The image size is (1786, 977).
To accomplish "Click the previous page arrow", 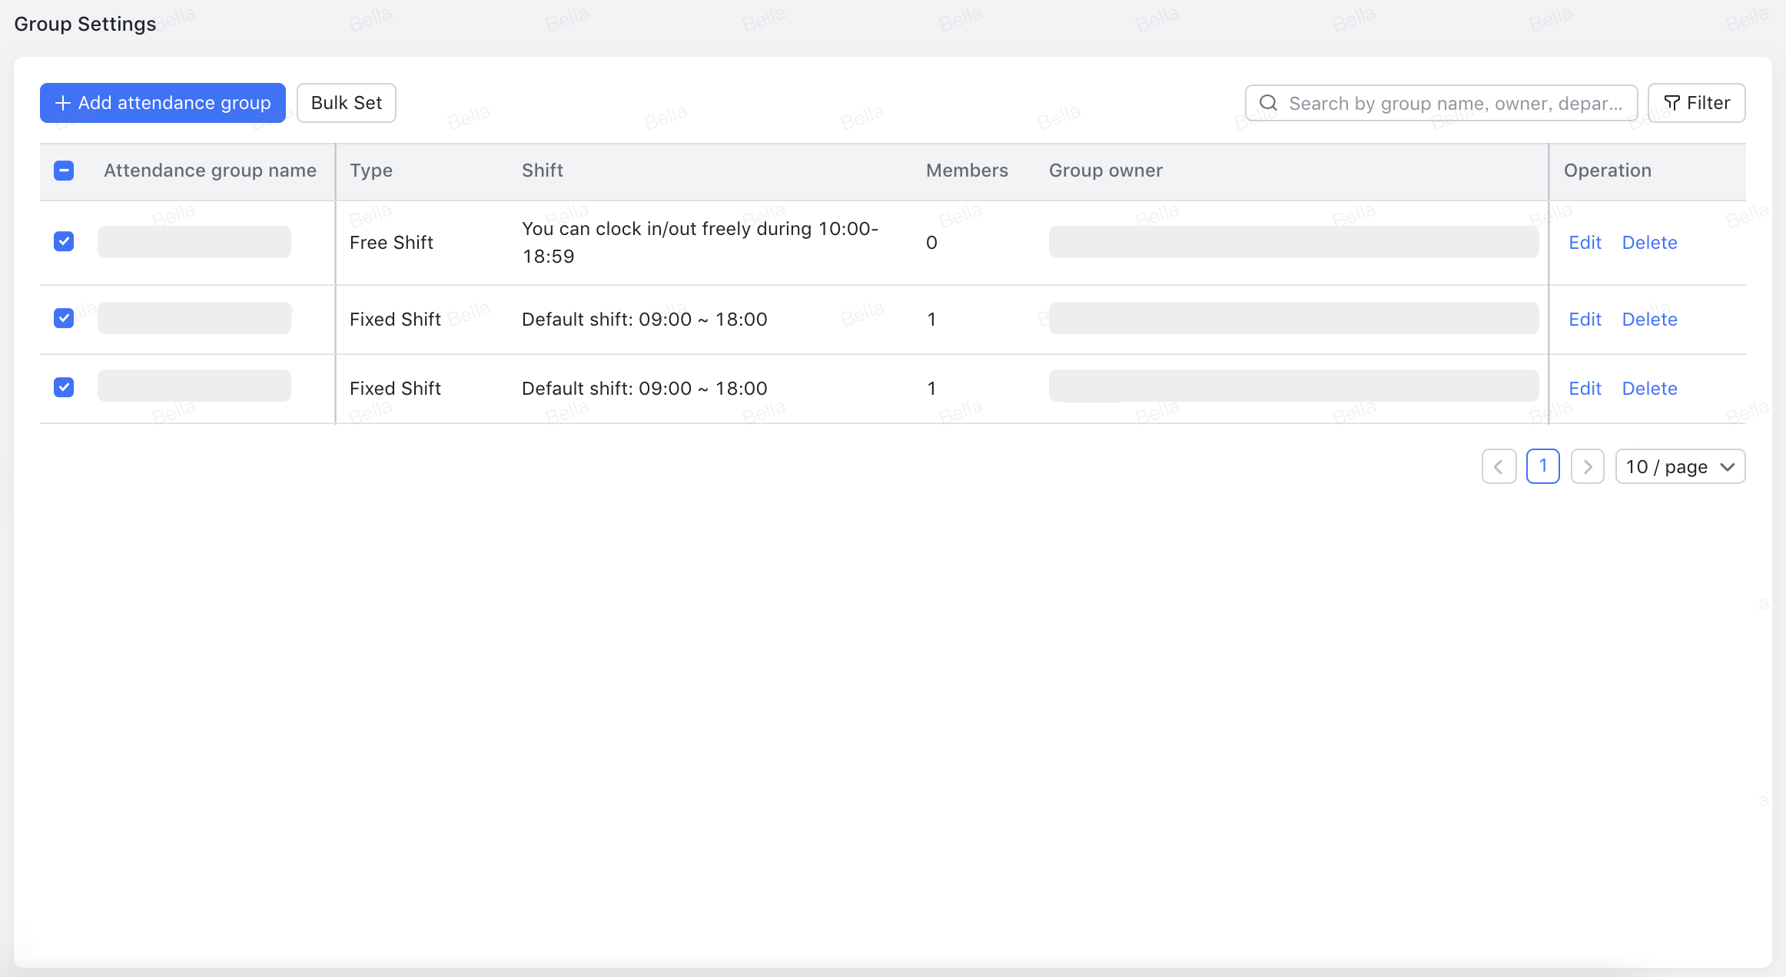I will pyautogui.click(x=1499, y=465).
